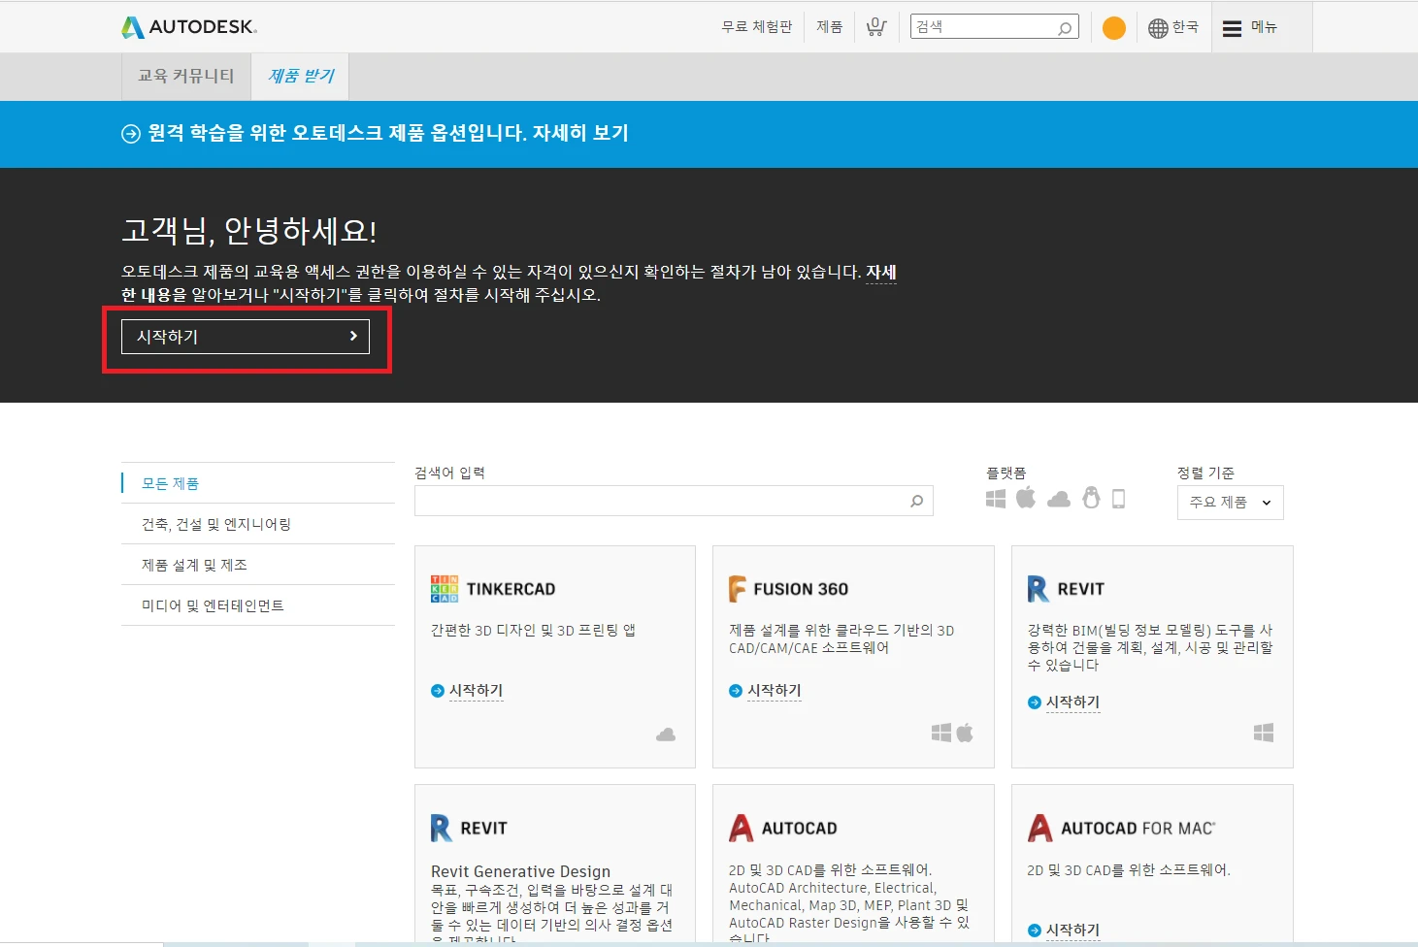The width and height of the screenshot is (1418, 947).
Task: Click 시작하기 link on AutoCAD for Mac card
Action: [1072, 931]
